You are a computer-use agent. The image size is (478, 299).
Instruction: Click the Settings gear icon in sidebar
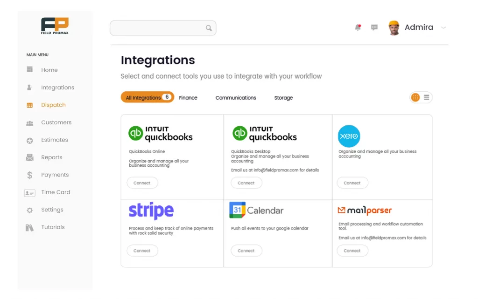coord(30,210)
